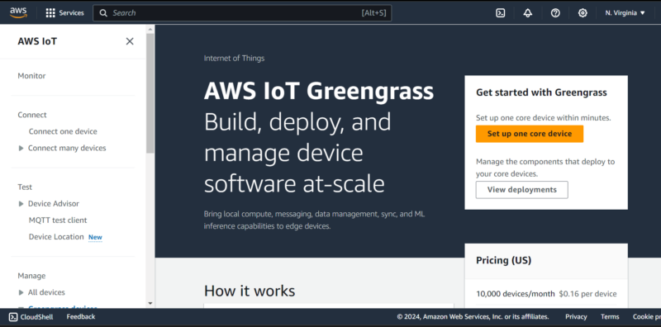
Task: Click the How it works heading
Action: click(x=250, y=291)
